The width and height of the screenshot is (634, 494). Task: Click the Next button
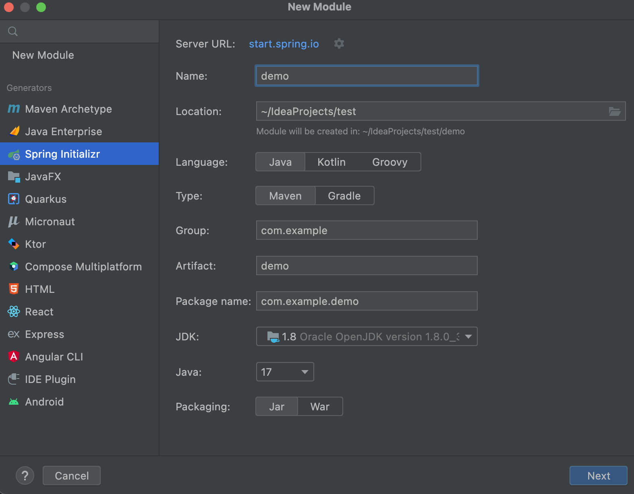(599, 475)
